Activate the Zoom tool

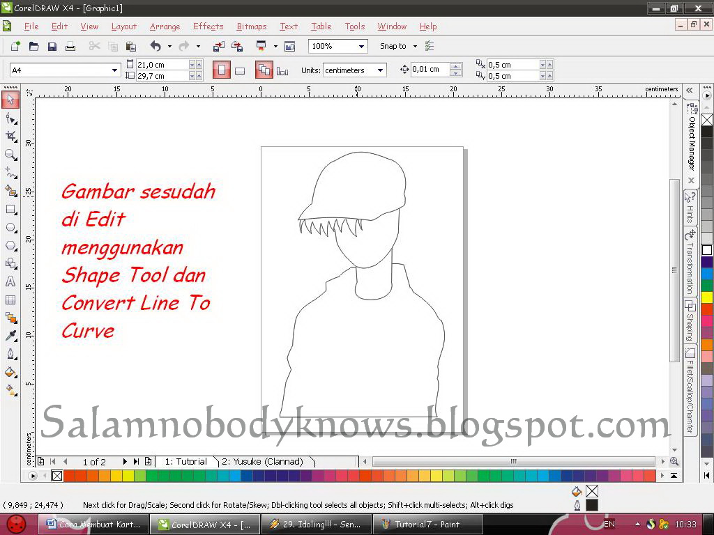pos(10,155)
